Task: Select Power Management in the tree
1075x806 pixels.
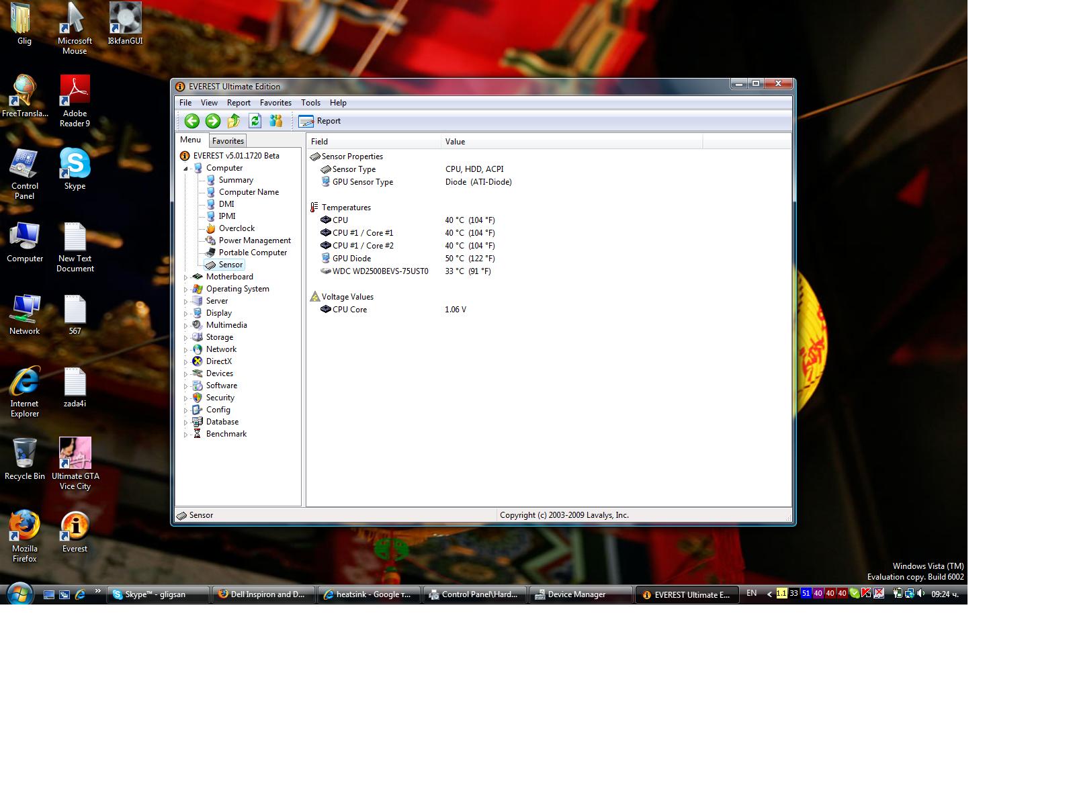Action: (x=255, y=240)
